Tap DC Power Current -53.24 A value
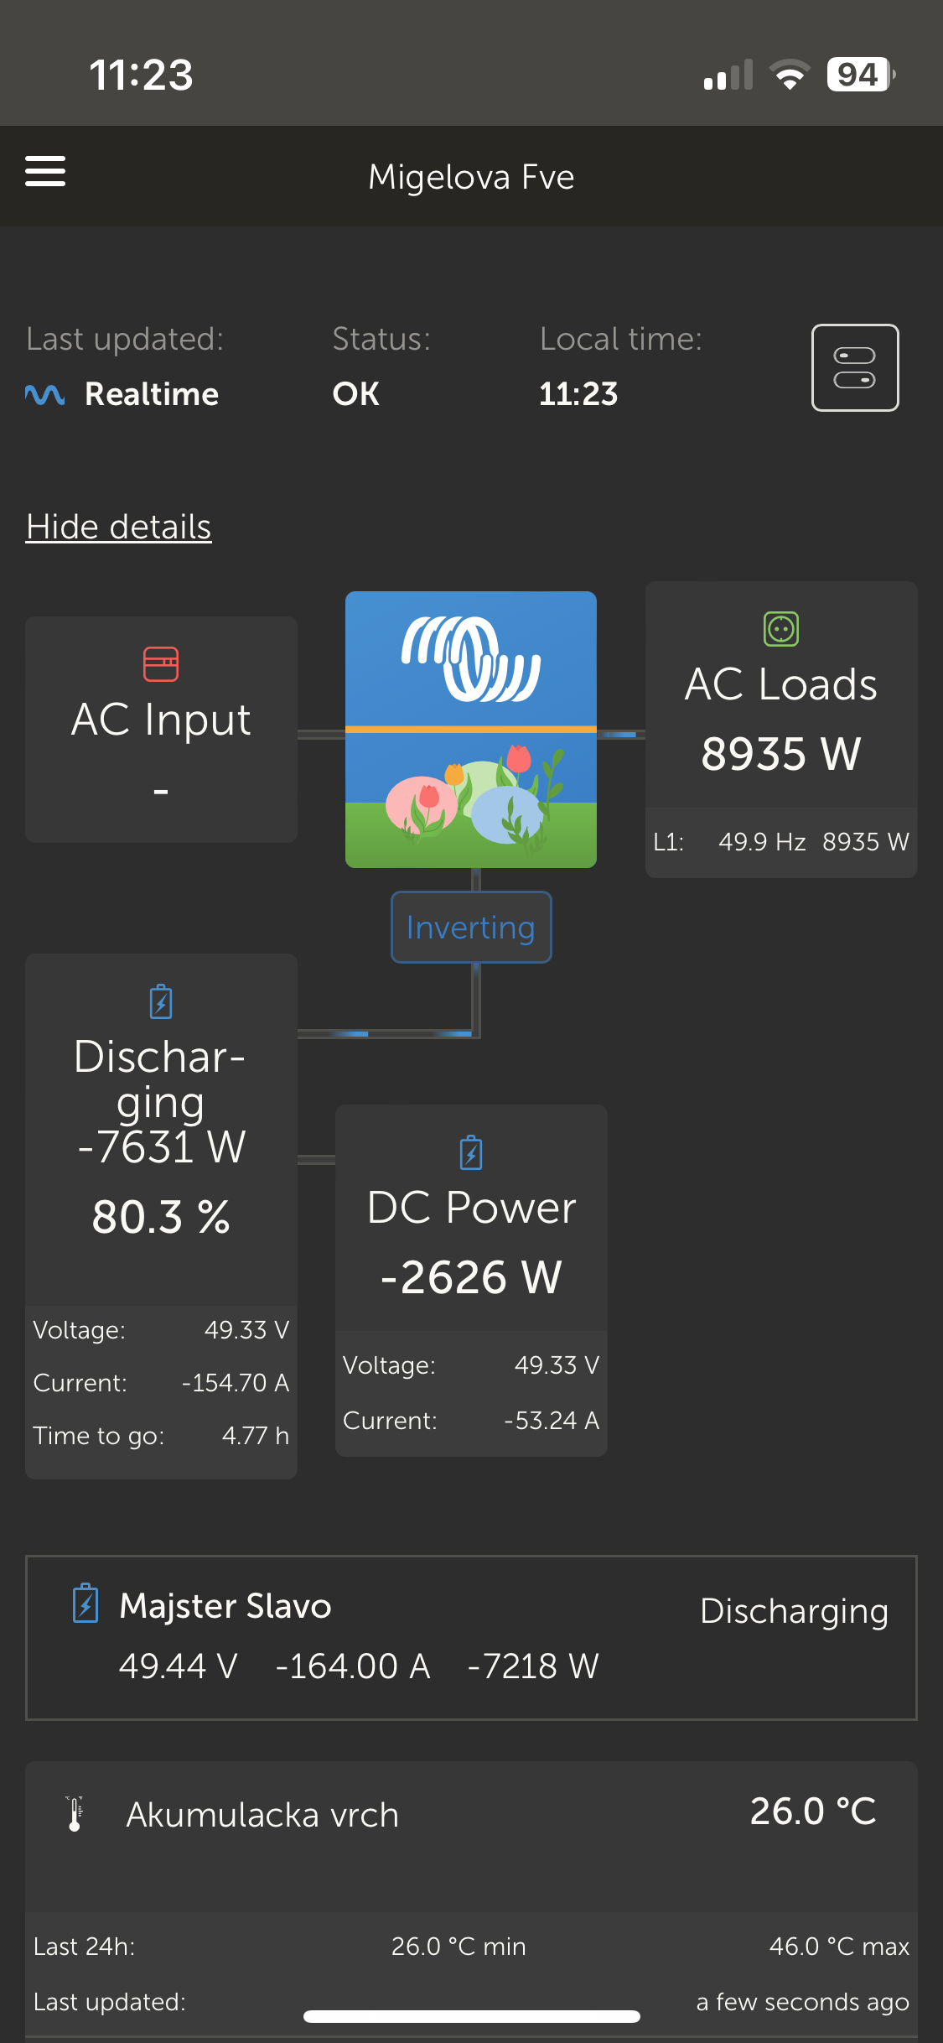The height and width of the screenshot is (2043, 943). tap(552, 1421)
